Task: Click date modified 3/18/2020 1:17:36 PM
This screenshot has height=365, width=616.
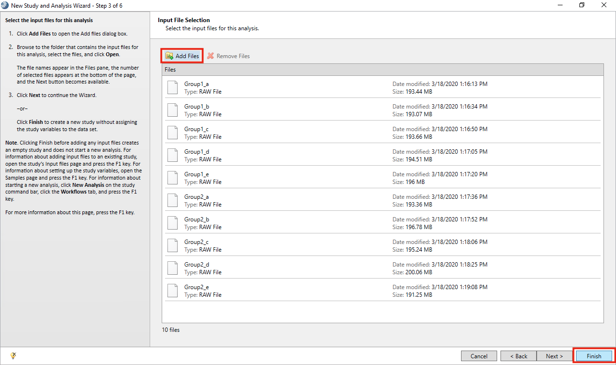Action: point(460,197)
